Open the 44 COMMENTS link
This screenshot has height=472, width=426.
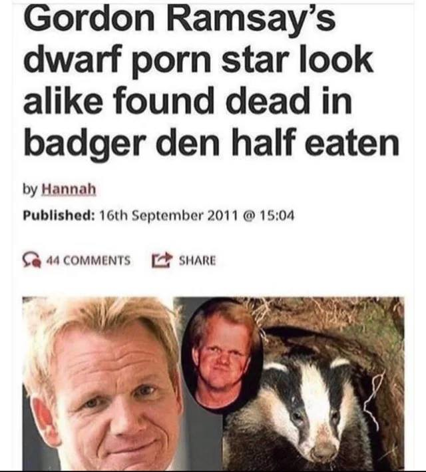(89, 261)
